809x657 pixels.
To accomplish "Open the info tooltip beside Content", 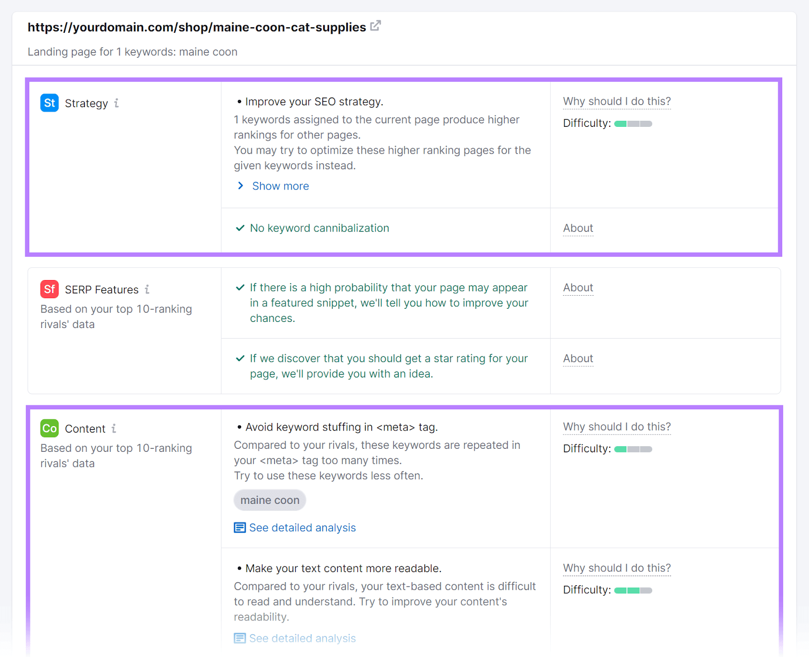I will (x=114, y=428).
